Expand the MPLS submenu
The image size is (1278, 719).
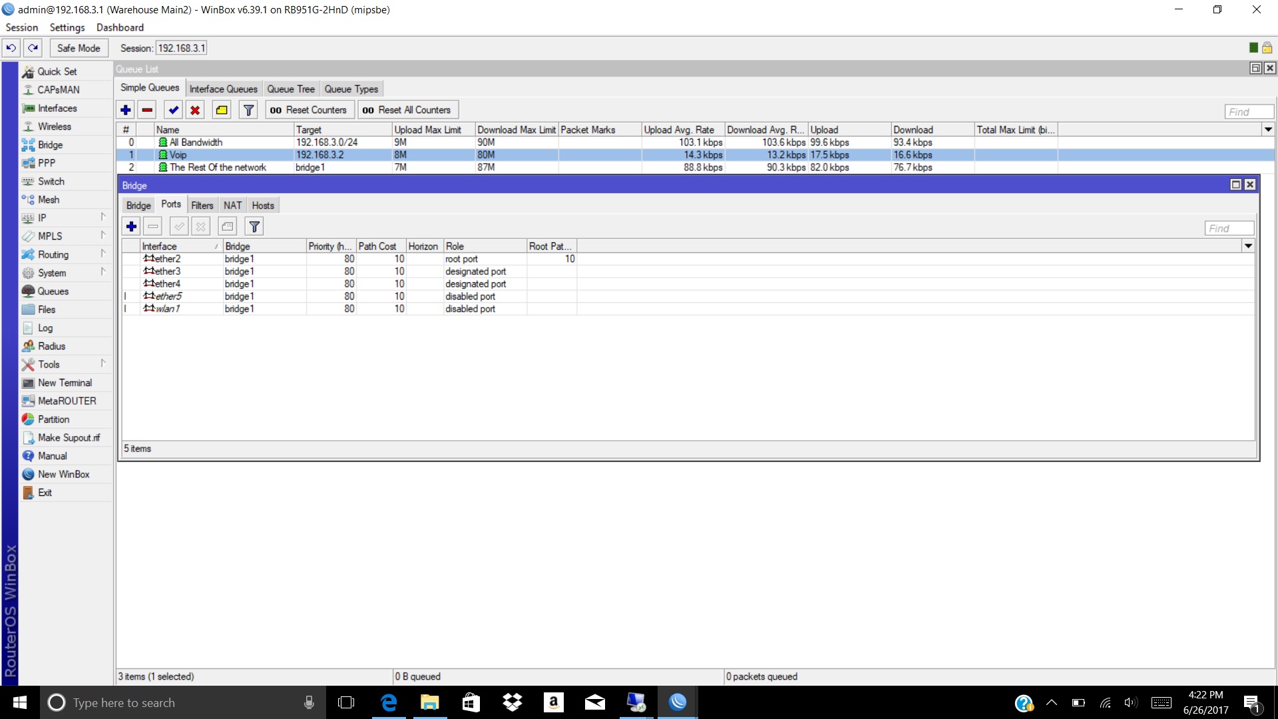click(x=65, y=236)
